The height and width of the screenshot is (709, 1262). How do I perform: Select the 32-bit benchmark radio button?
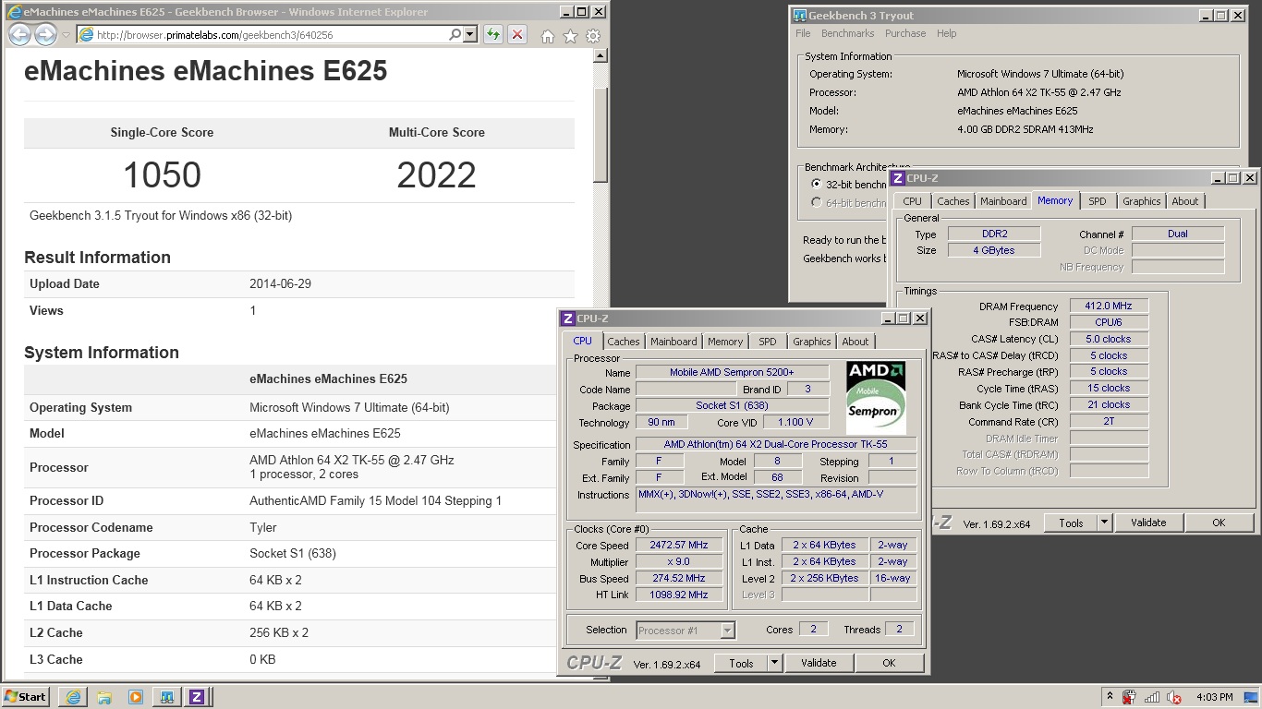pos(816,185)
